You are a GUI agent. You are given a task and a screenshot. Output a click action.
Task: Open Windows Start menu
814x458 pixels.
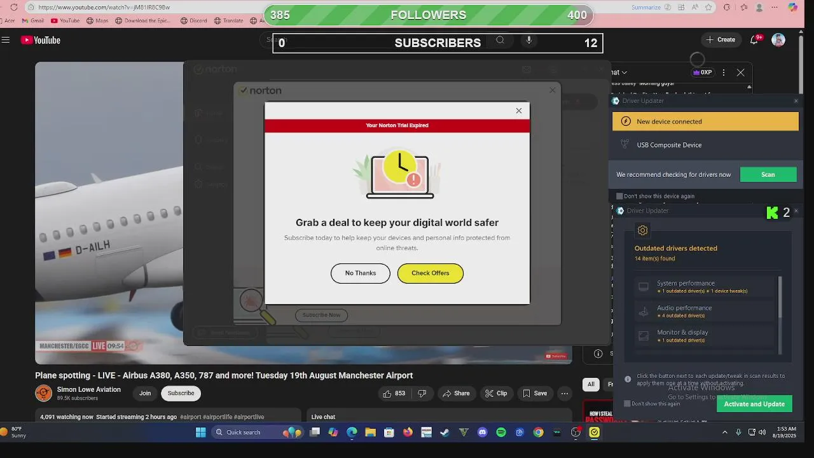point(201,433)
